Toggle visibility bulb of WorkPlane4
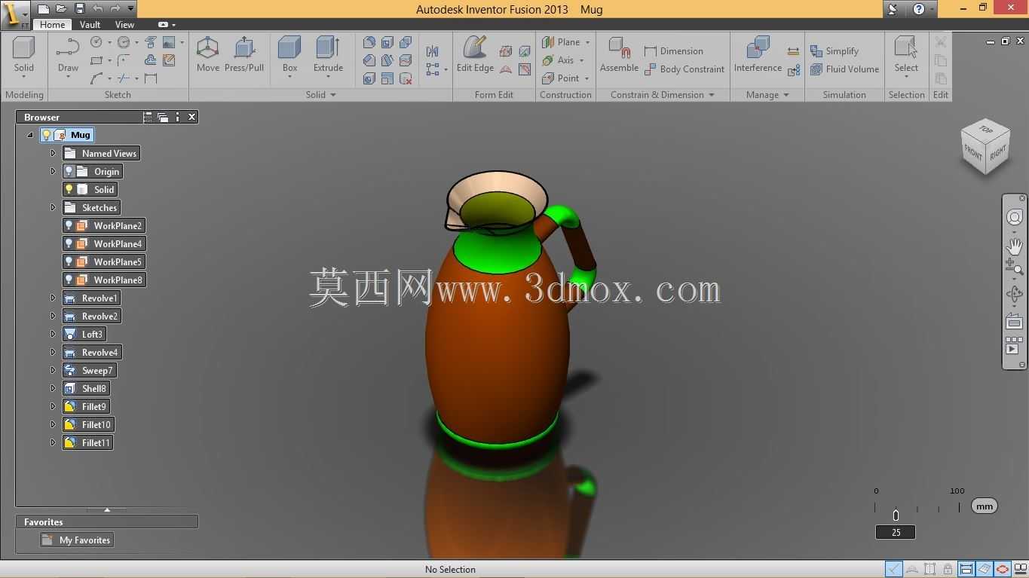 point(69,243)
